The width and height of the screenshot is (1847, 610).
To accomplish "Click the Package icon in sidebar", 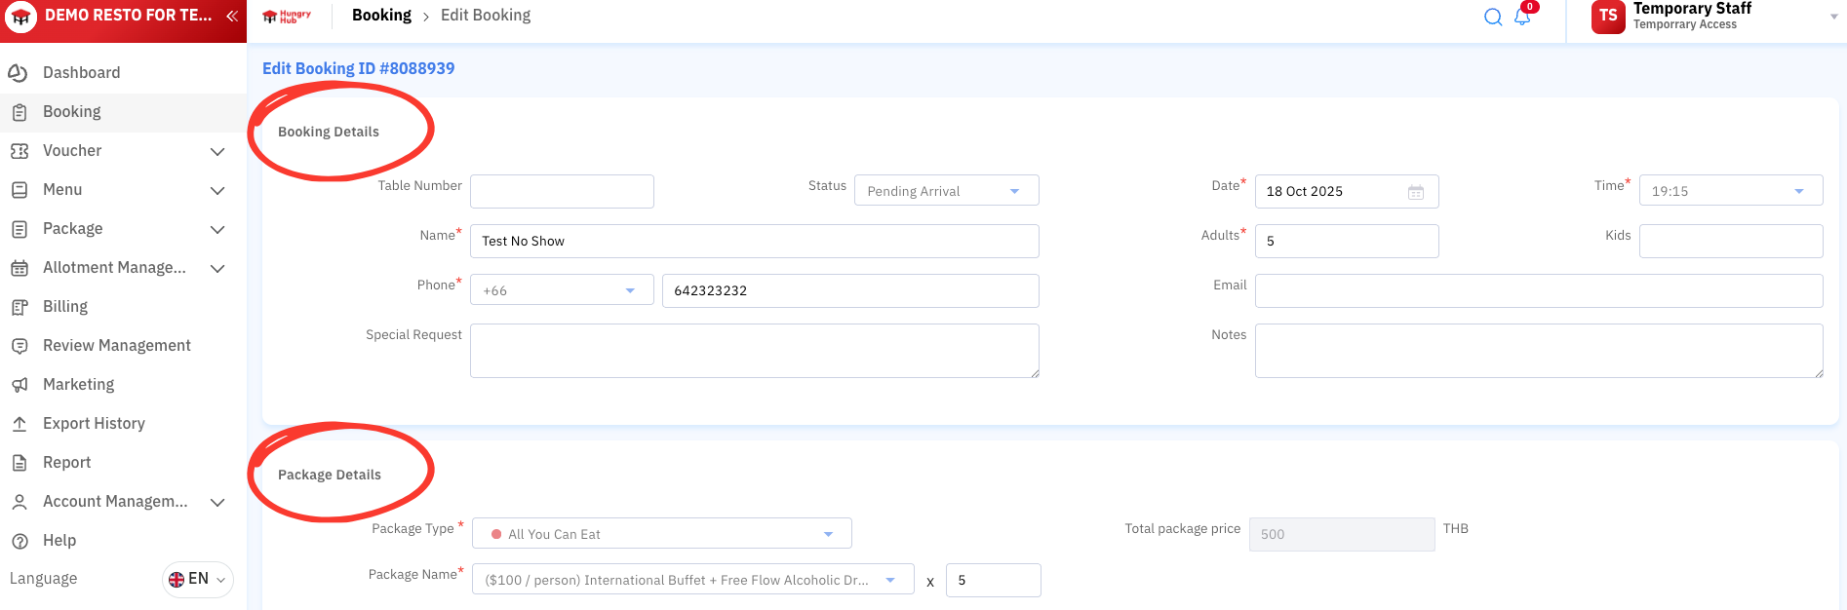I will (x=19, y=229).
